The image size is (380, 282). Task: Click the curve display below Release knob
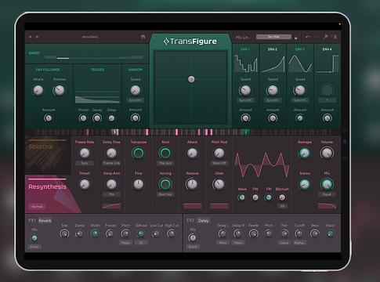(192, 206)
